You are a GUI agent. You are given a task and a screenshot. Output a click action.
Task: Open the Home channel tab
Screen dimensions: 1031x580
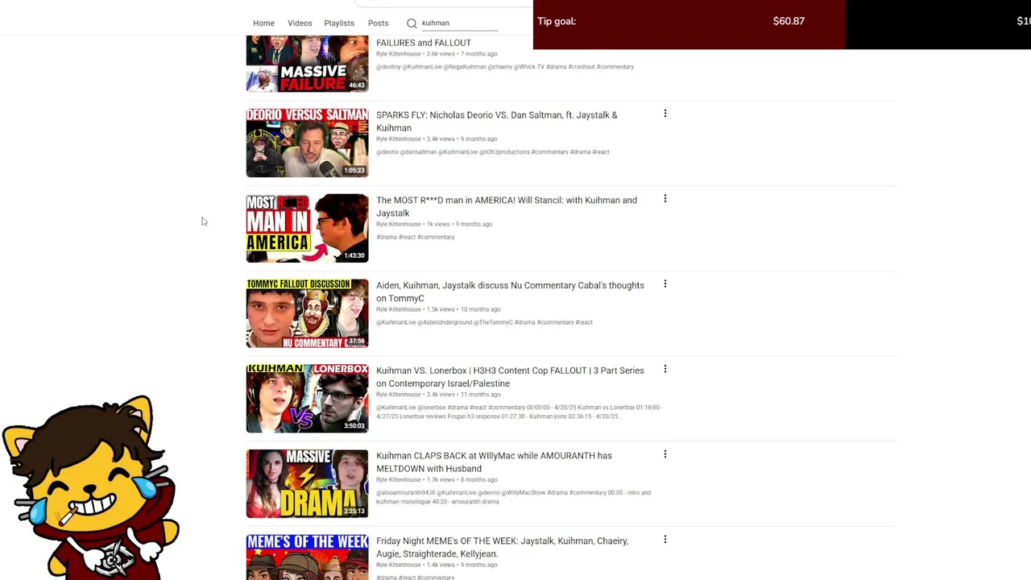click(263, 23)
